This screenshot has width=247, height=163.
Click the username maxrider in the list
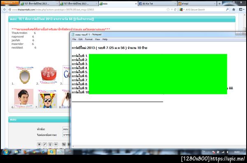17,44
